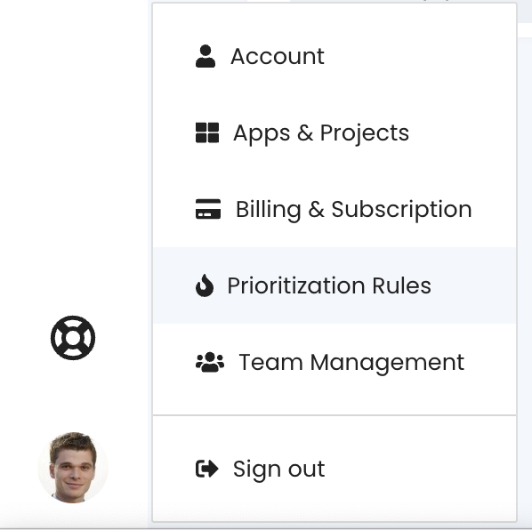
Task: Click the user profile avatar photo
Action: [73, 467]
